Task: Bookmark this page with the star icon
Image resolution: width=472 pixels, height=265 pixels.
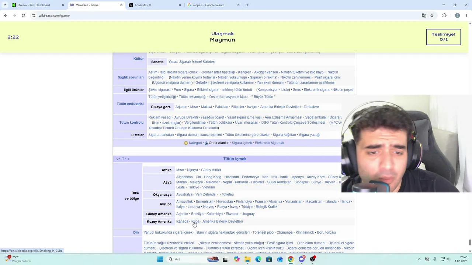Action: coord(432,15)
